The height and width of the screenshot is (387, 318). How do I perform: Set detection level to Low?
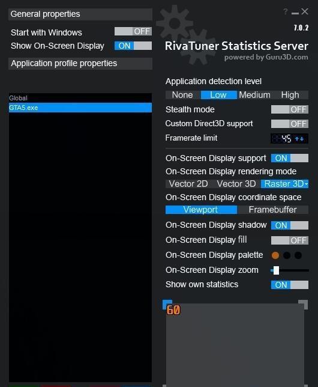[x=218, y=95]
